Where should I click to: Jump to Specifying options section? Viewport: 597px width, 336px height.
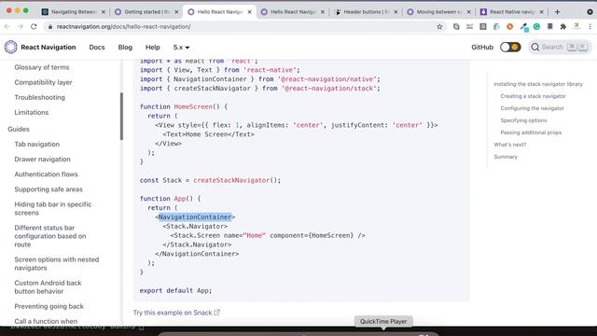(523, 120)
